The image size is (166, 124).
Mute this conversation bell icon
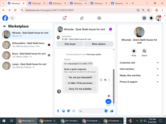(x=134, y=51)
